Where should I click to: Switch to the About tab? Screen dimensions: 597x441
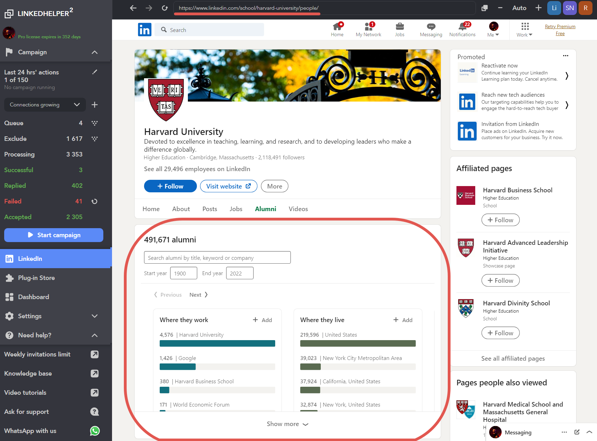click(x=181, y=209)
